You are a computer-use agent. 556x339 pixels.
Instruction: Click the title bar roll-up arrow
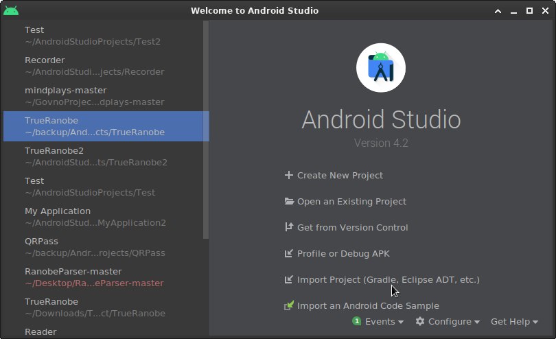(498, 11)
